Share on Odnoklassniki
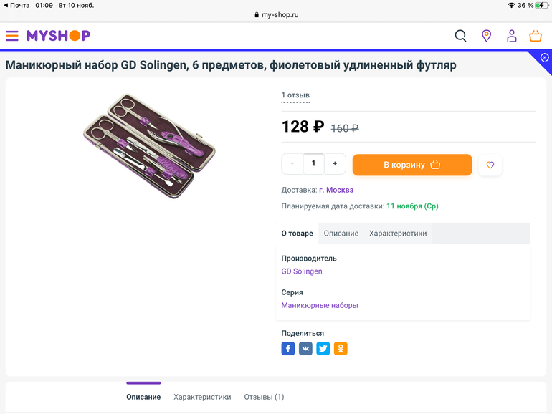This screenshot has height=414, width=552. tap(341, 349)
